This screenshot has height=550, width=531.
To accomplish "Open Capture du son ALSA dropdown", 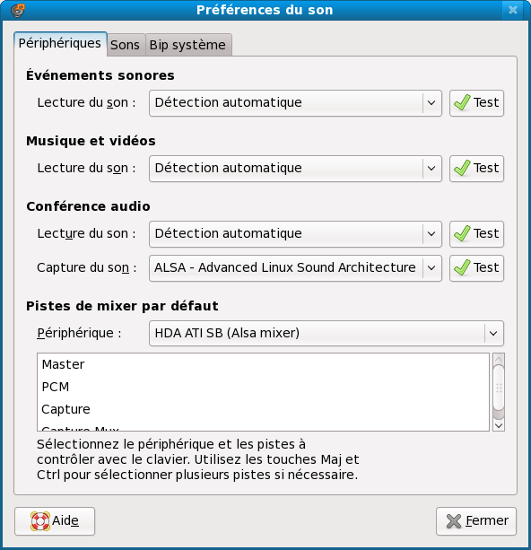I will [295, 268].
